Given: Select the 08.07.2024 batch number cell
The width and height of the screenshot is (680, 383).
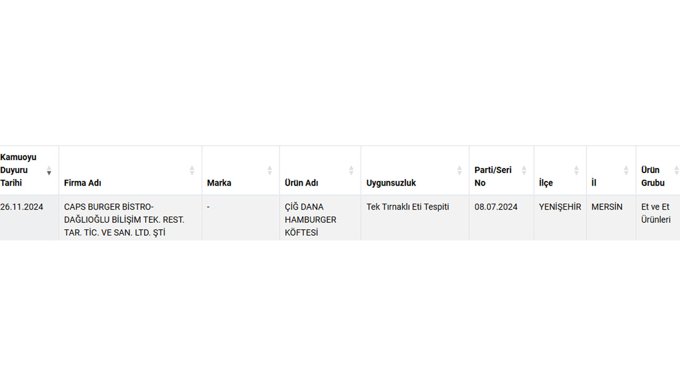Looking at the screenshot, I should pyautogui.click(x=496, y=207).
